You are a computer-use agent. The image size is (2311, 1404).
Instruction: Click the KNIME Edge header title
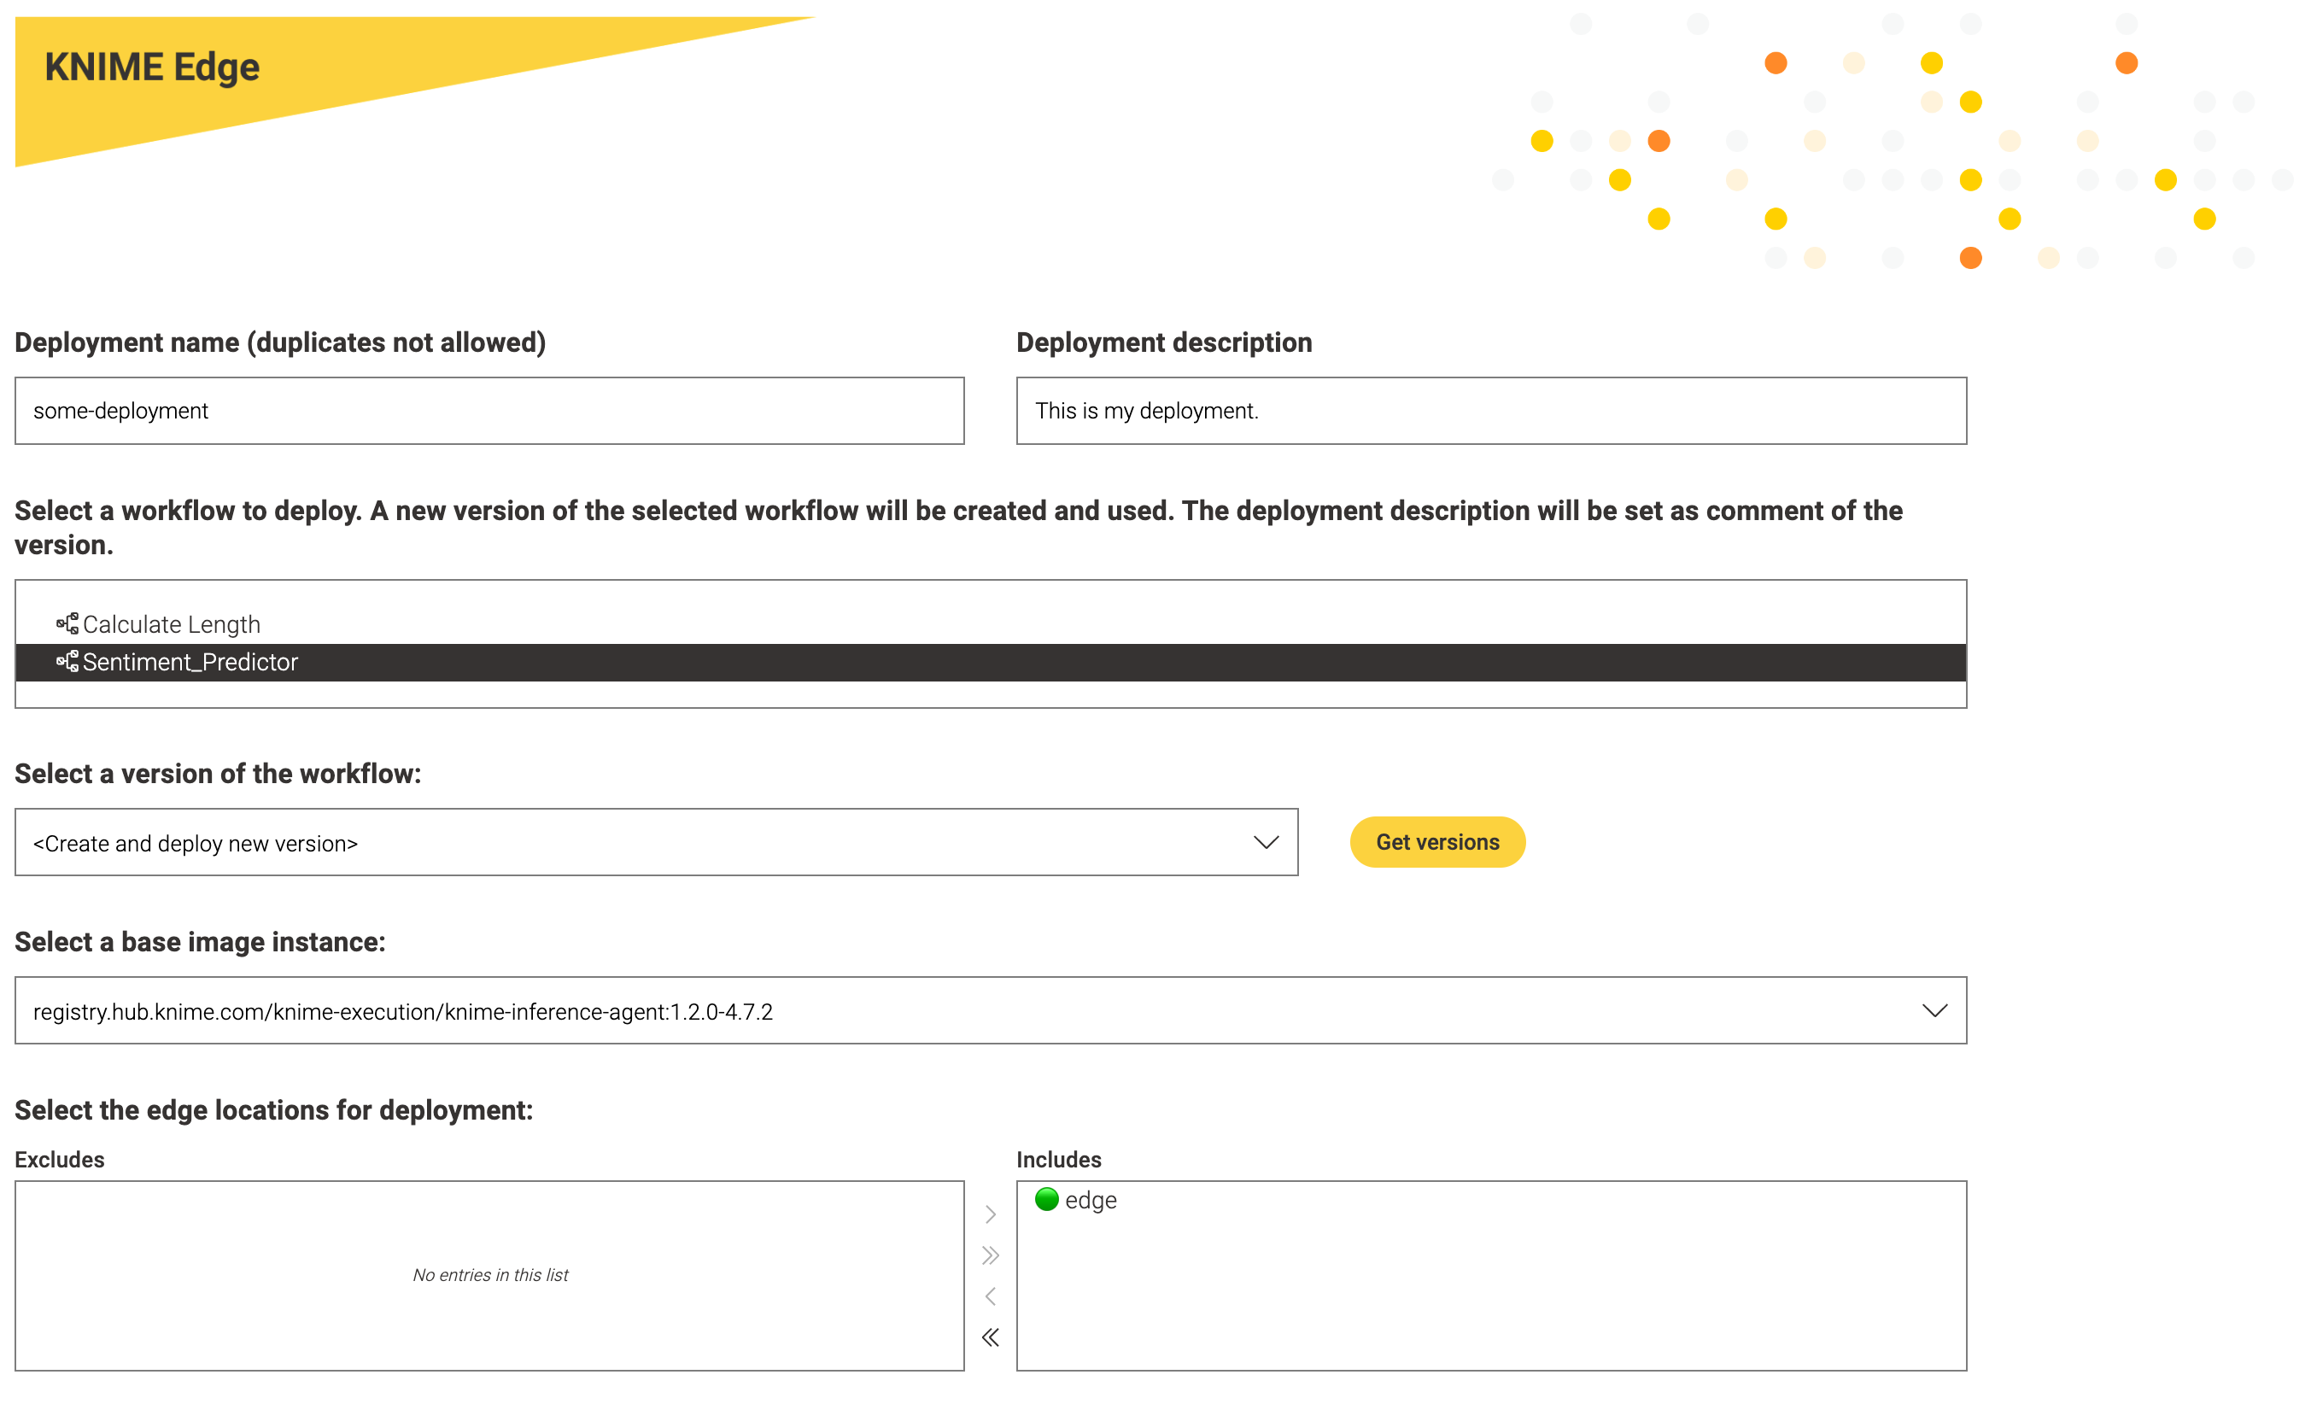pos(152,67)
